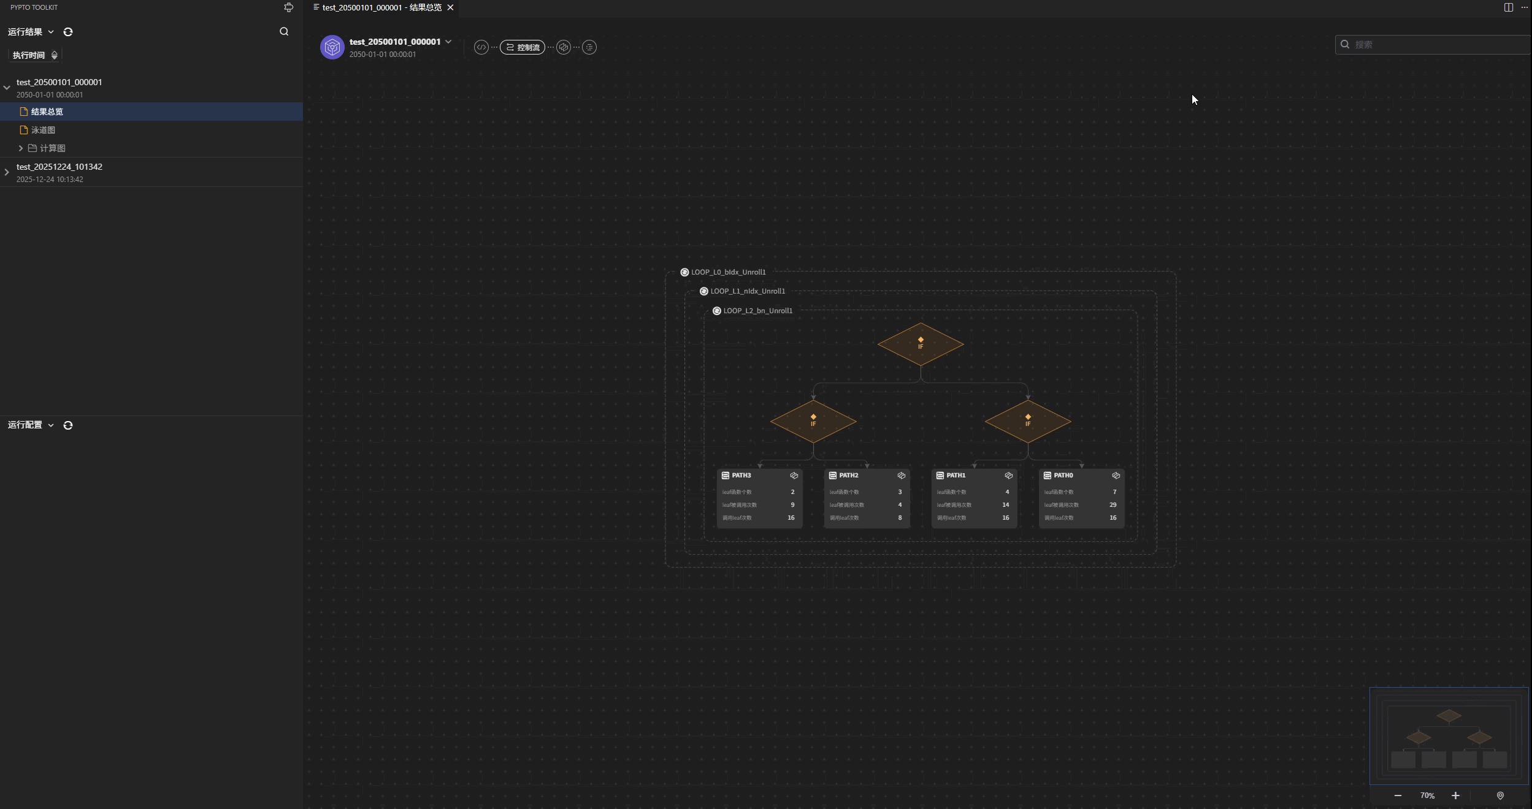Click PATH0 node's top-right icon
1532x809 pixels.
pos(1116,476)
